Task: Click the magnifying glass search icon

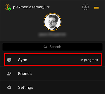Action: [x=45, y=47]
